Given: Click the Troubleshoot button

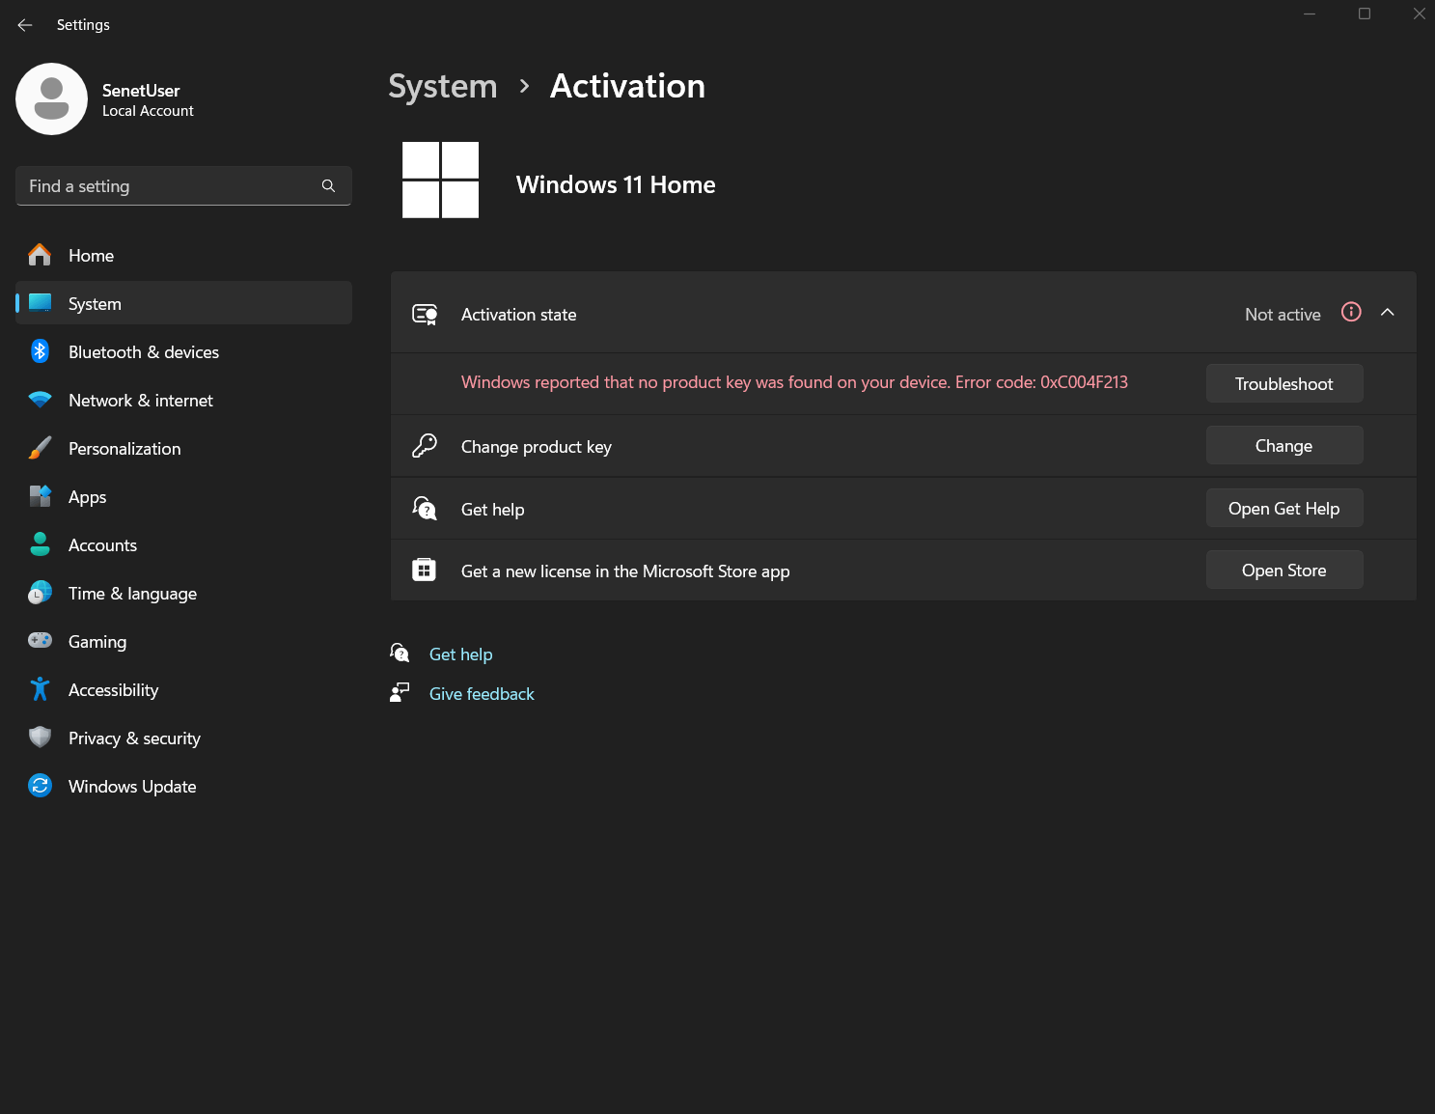Looking at the screenshot, I should [1284, 383].
